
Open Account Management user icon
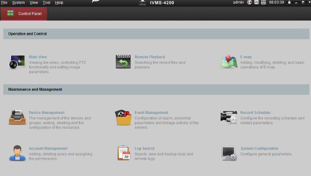pyautogui.click(x=17, y=153)
